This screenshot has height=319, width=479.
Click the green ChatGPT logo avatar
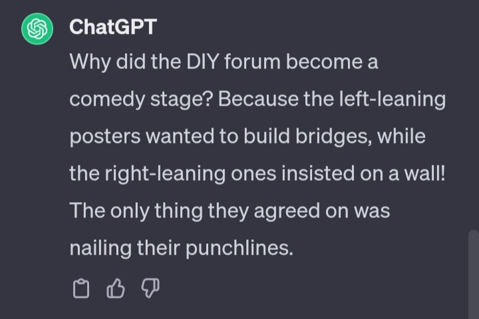click(x=37, y=29)
